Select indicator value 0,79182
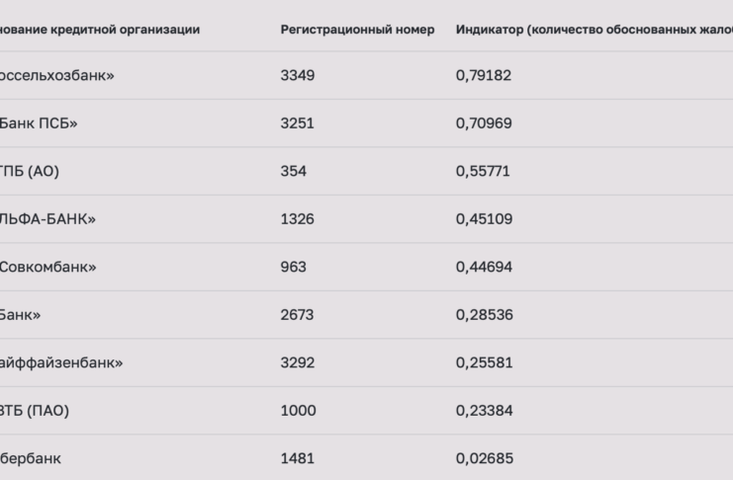The height and width of the screenshot is (480, 733). tap(484, 75)
